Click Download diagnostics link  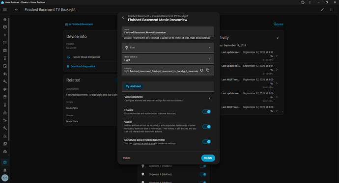83,66
